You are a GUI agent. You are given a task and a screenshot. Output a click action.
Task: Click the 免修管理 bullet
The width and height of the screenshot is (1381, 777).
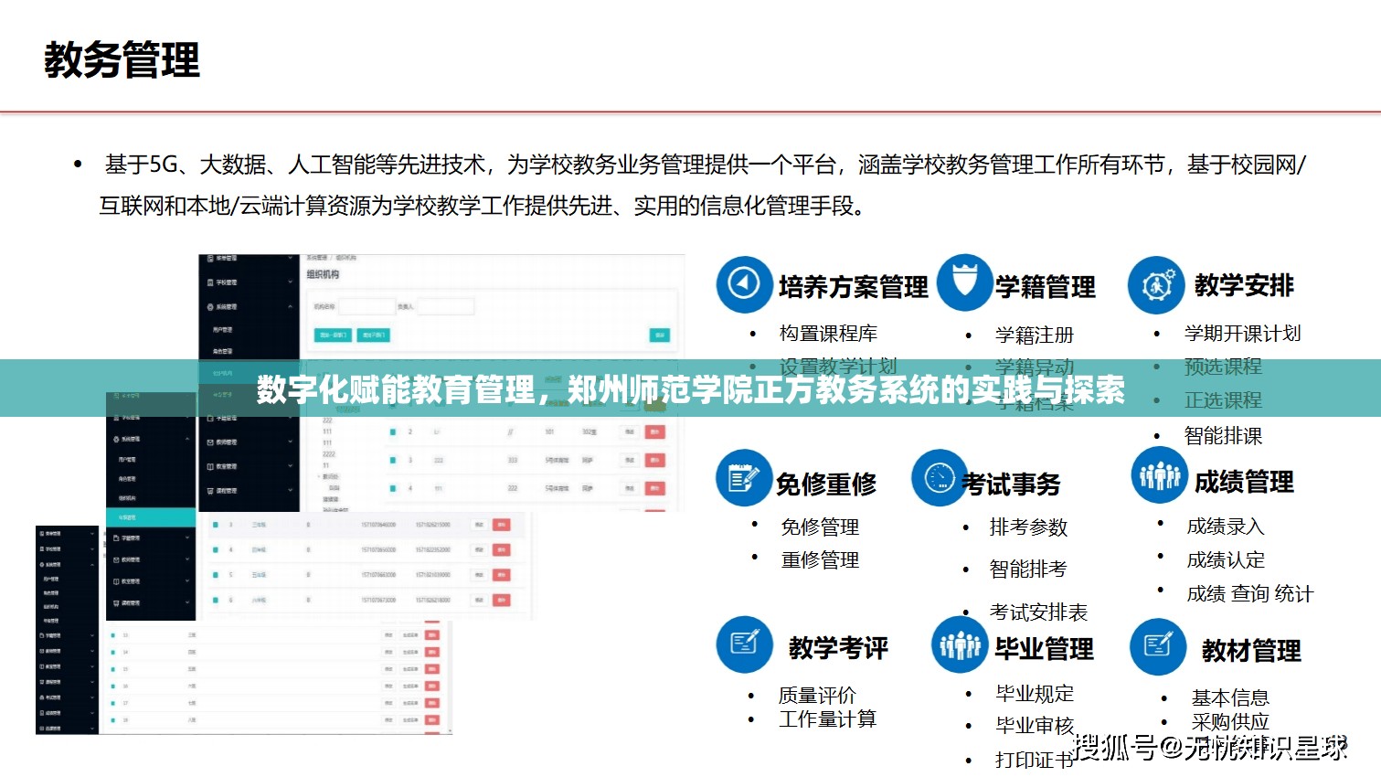click(x=820, y=527)
